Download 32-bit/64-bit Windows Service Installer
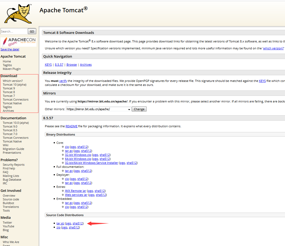 click(91, 163)
